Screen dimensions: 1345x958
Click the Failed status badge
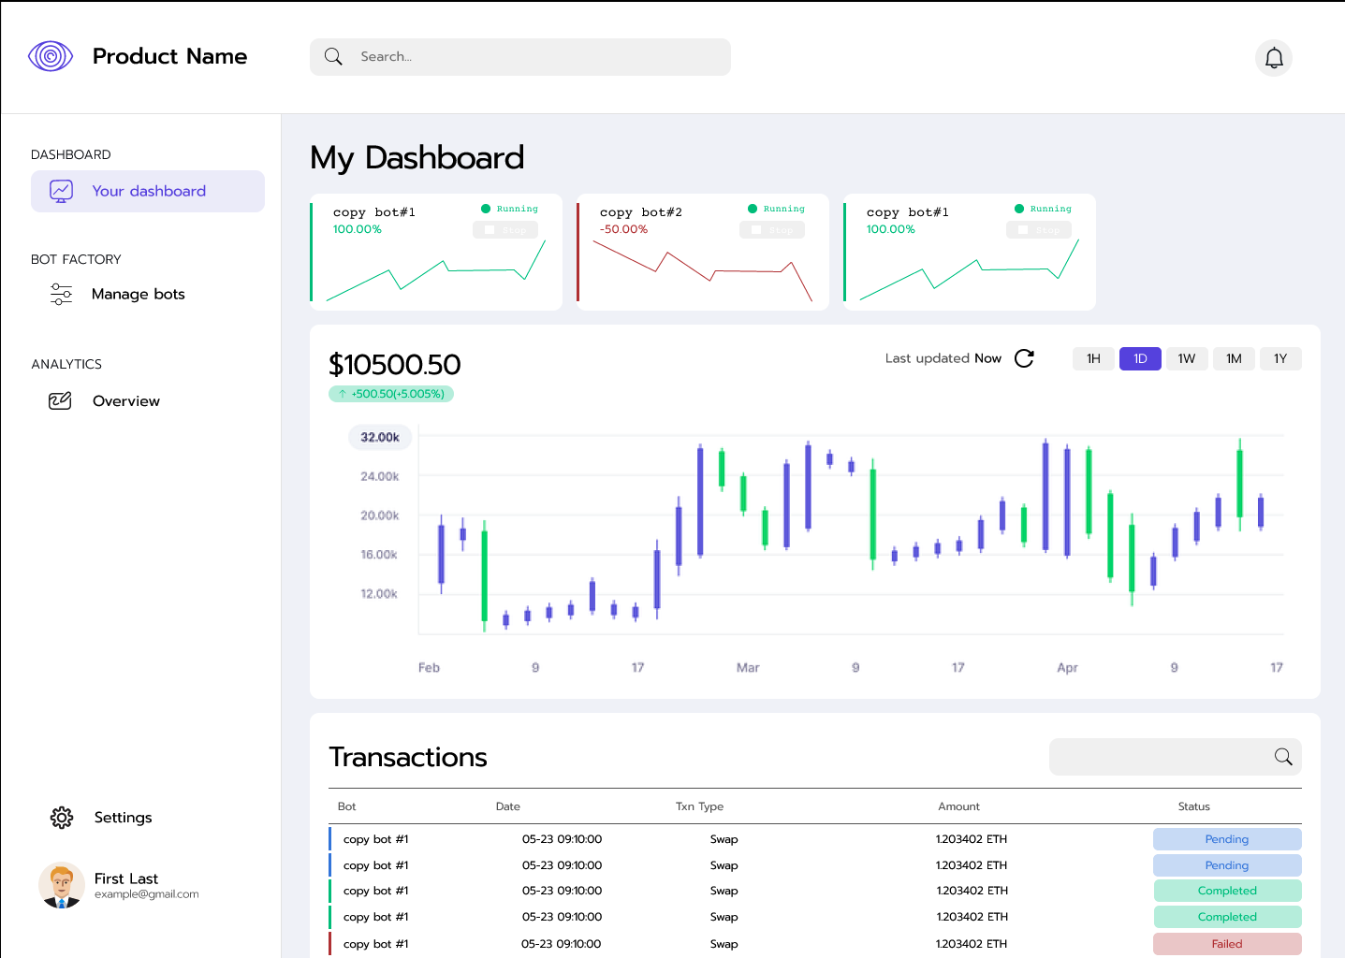1227,944
